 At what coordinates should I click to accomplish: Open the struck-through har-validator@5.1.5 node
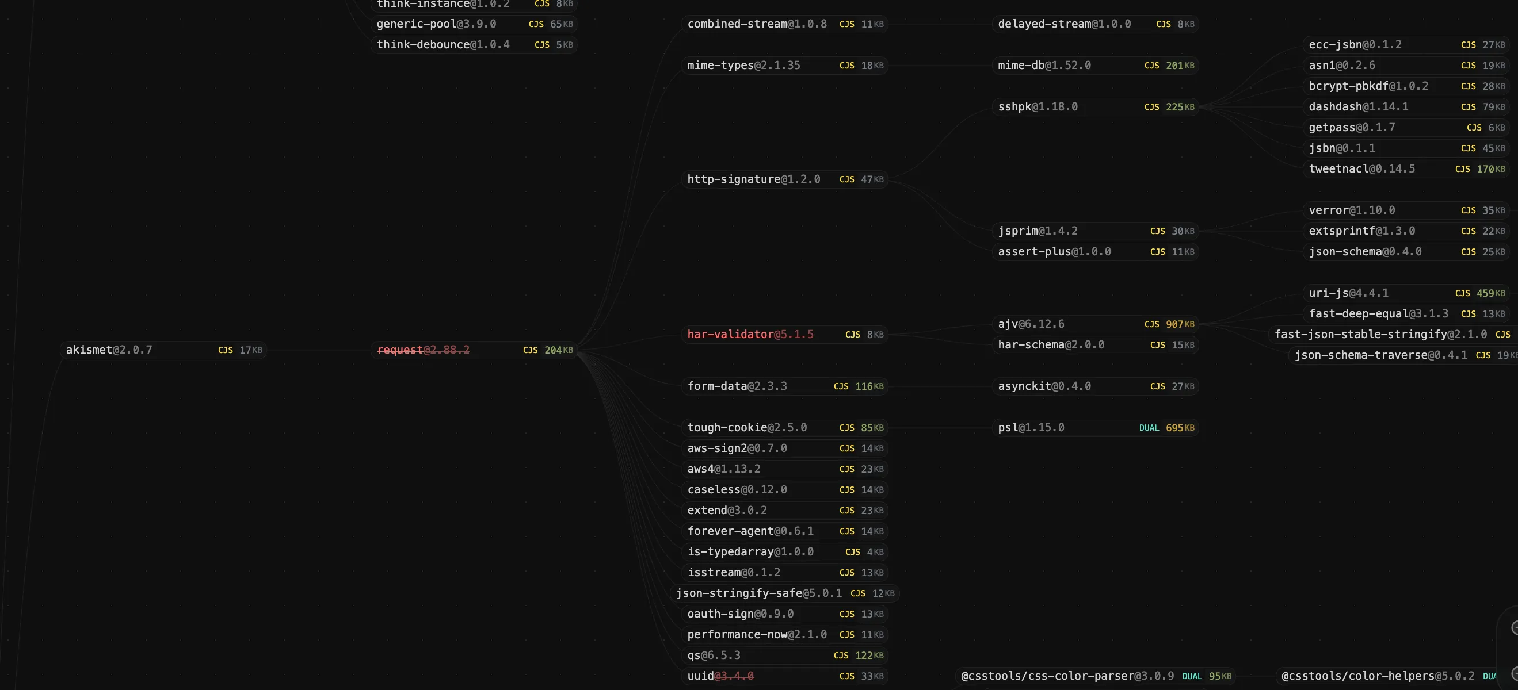coord(750,335)
